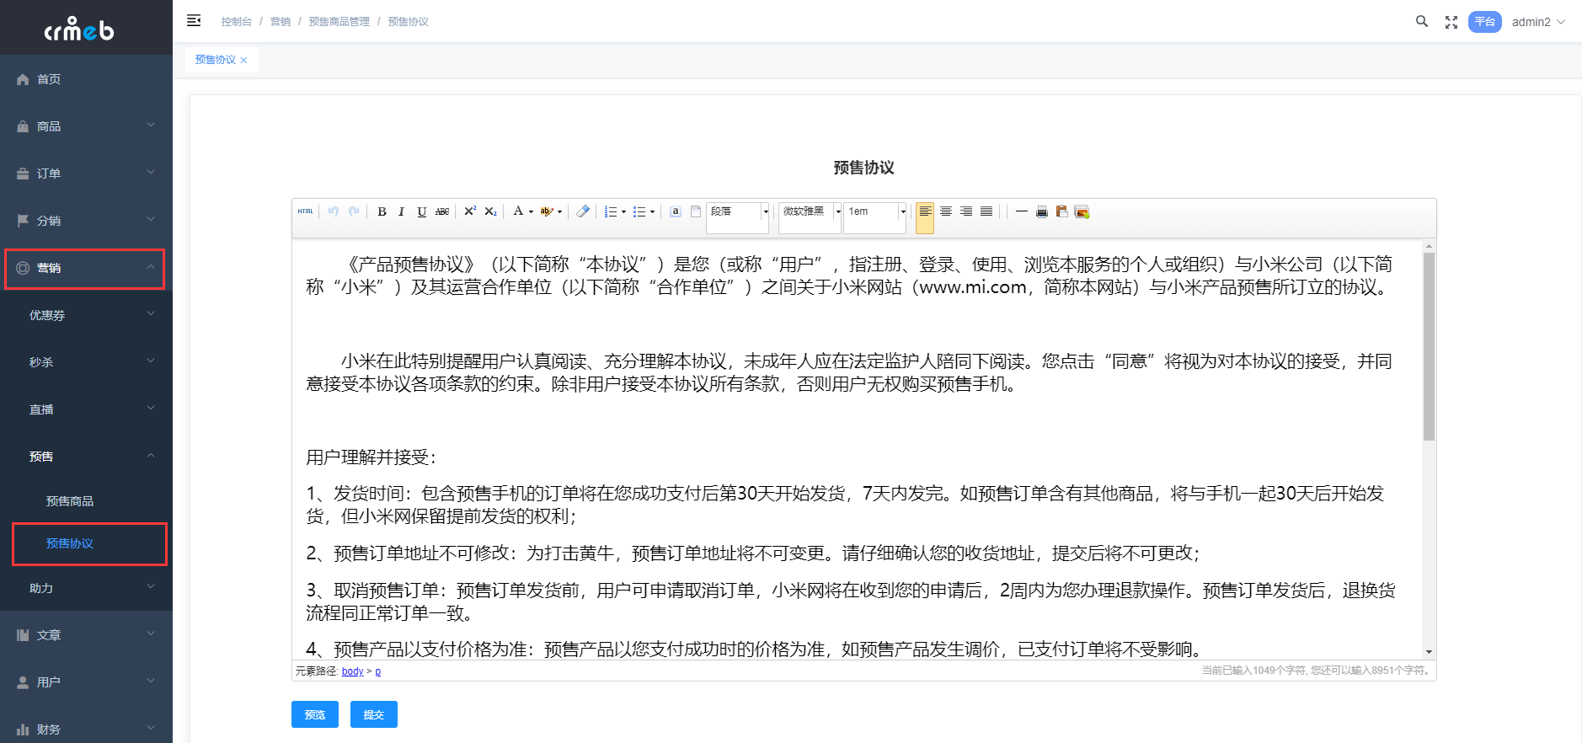This screenshot has width=1582, height=743.
Task: Collapse the 预售 submenu
Action: pyautogui.click(x=86, y=457)
